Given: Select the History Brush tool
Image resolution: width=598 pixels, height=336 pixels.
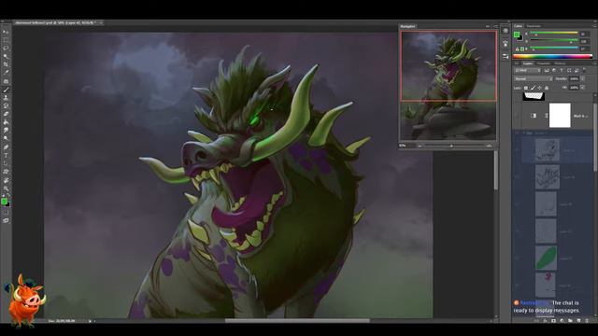Looking at the screenshot, I should (6, 105).
